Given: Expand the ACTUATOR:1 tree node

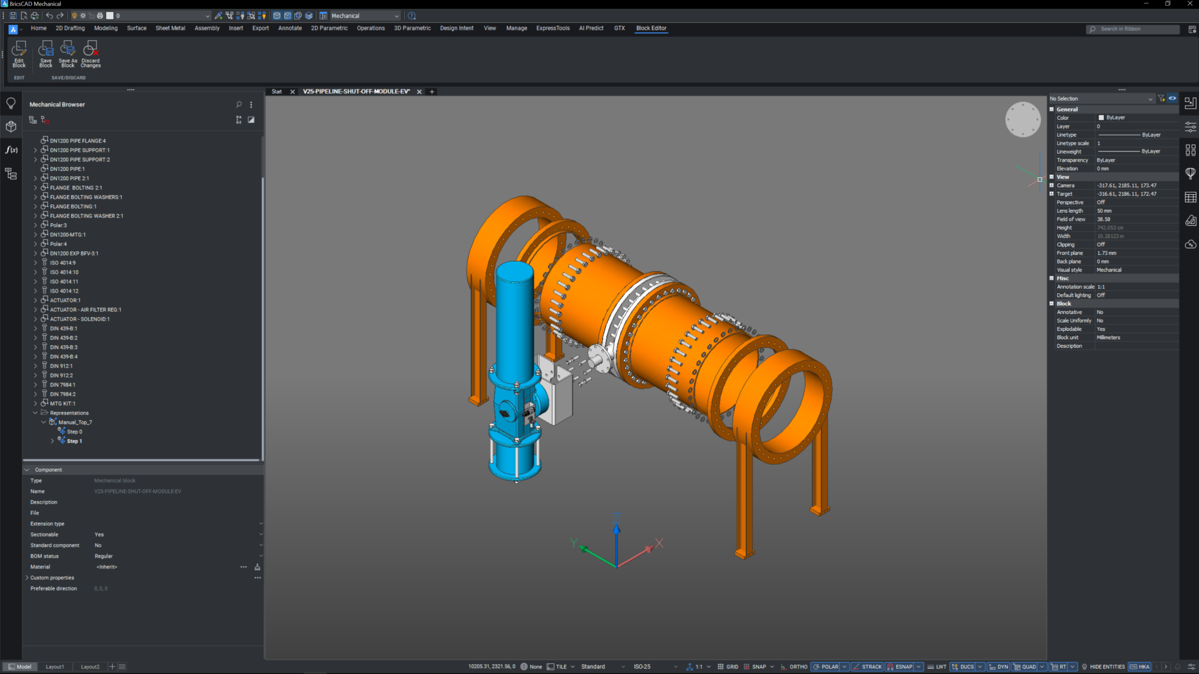Looking at the screenshot, I should tap(35, 300).
